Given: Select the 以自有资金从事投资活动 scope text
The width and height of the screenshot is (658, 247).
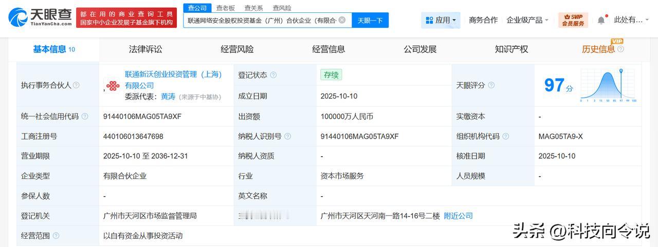Looking at the screenshot, I should 143,236.
